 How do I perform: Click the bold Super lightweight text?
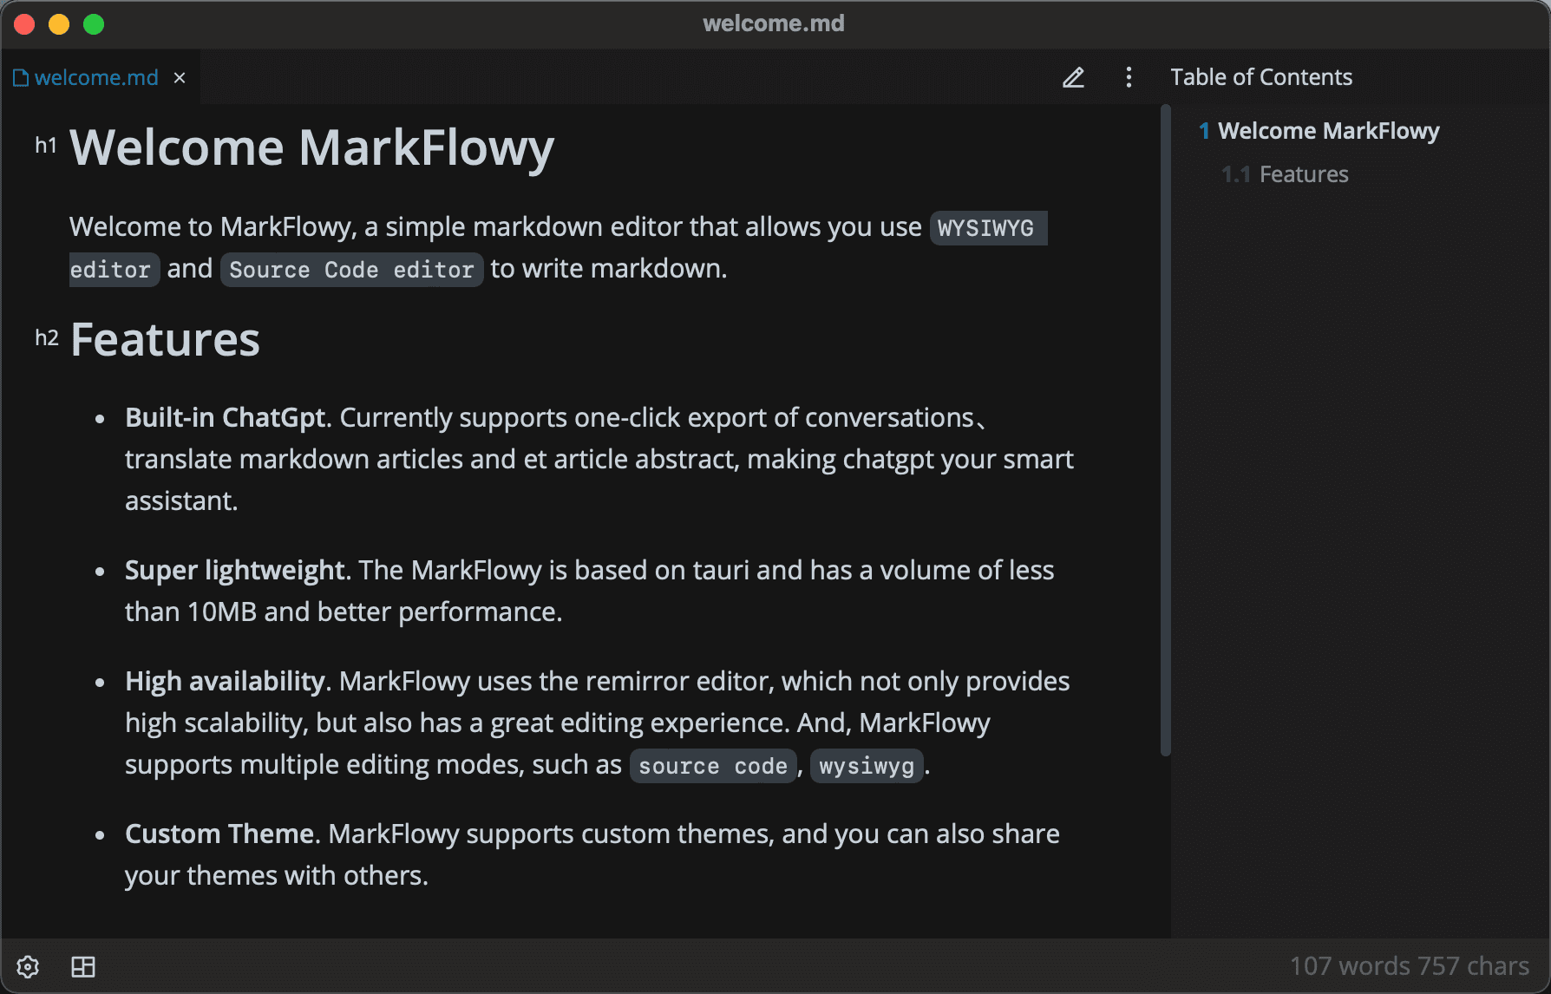(x=235, y=570)
